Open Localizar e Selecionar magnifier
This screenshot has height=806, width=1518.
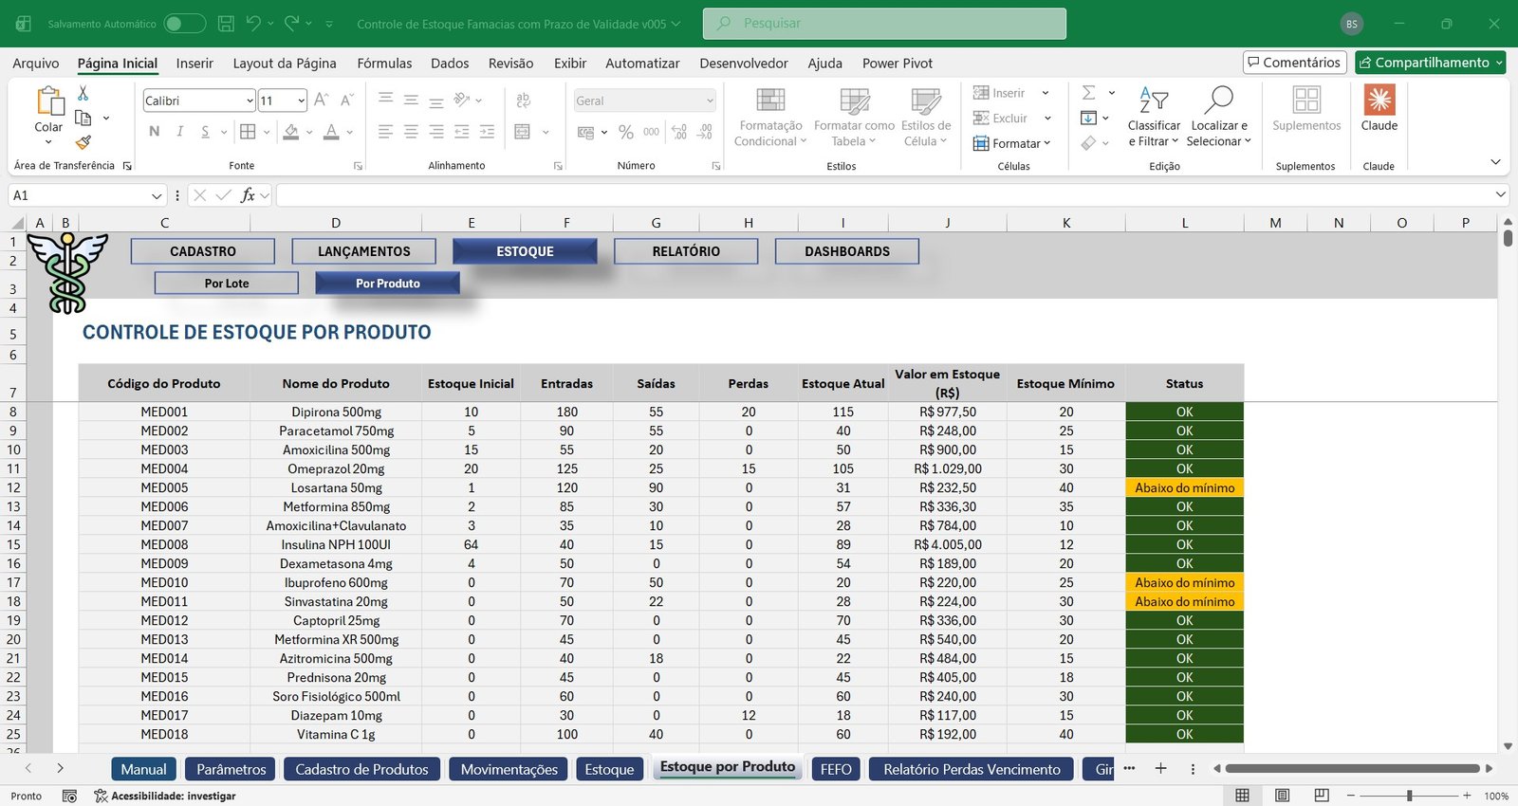[x=1219, y=117]
